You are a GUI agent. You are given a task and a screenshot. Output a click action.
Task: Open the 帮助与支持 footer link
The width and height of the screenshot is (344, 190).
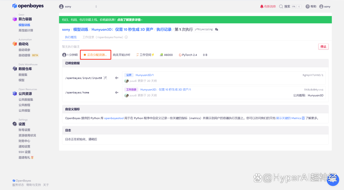tap(33, 185)
